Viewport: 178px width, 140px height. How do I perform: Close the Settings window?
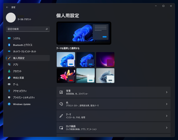pyautogui.click(x=171, y=6)
